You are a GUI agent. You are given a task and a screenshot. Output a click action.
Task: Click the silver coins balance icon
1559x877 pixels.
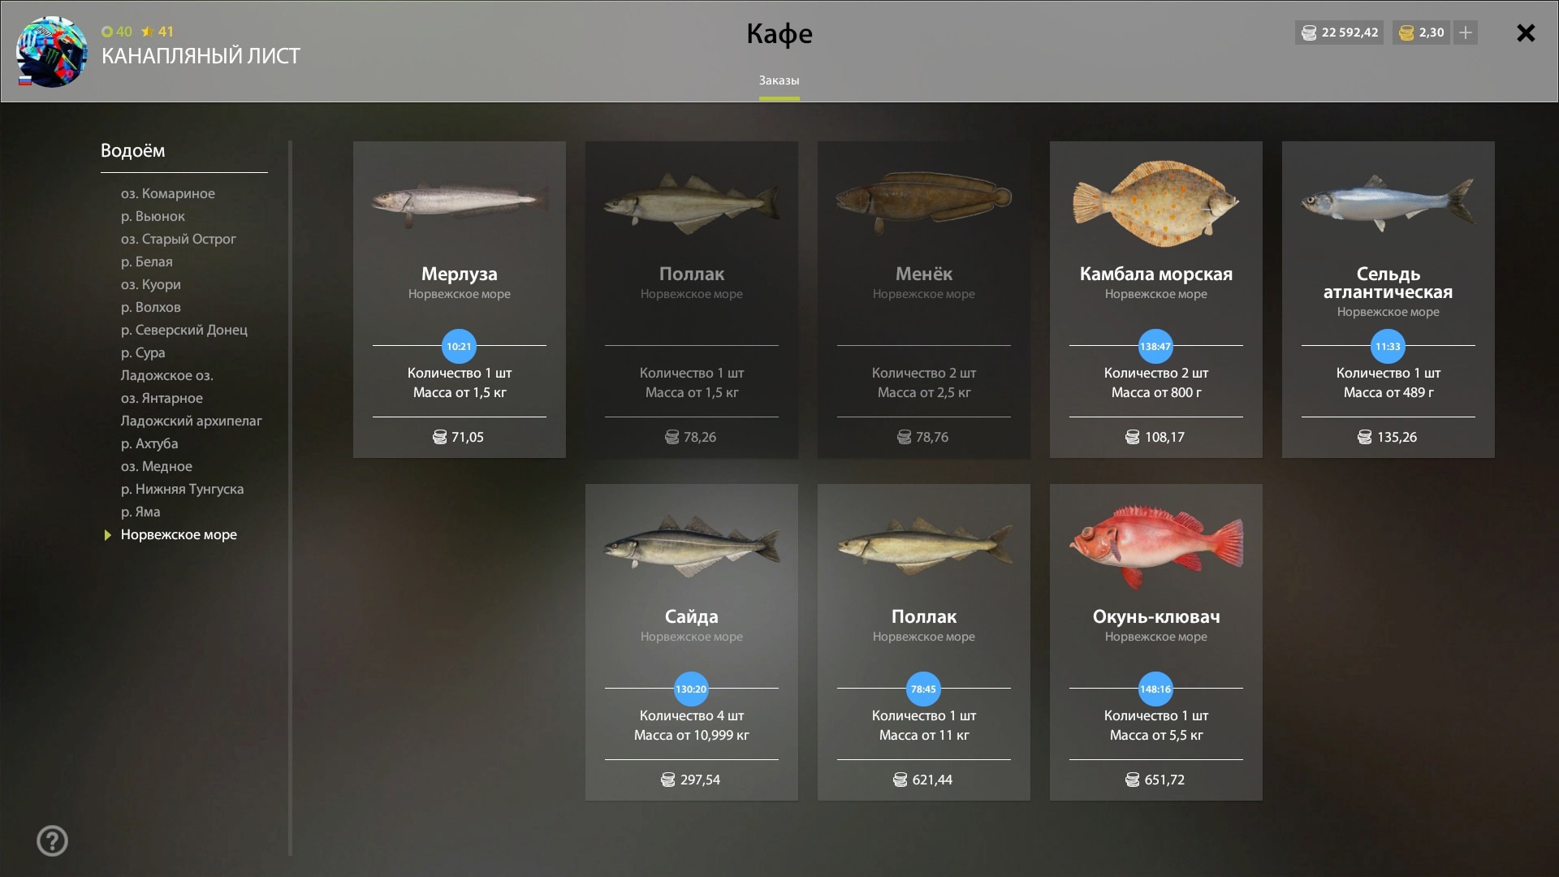point(1309,32)
